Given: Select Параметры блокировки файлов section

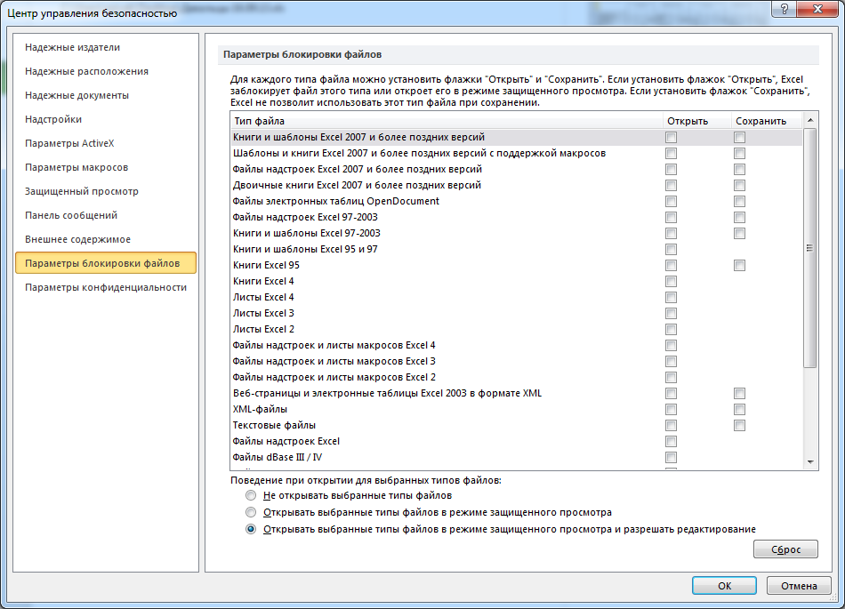Looking at the screenshot, I should tap(106, 263).
